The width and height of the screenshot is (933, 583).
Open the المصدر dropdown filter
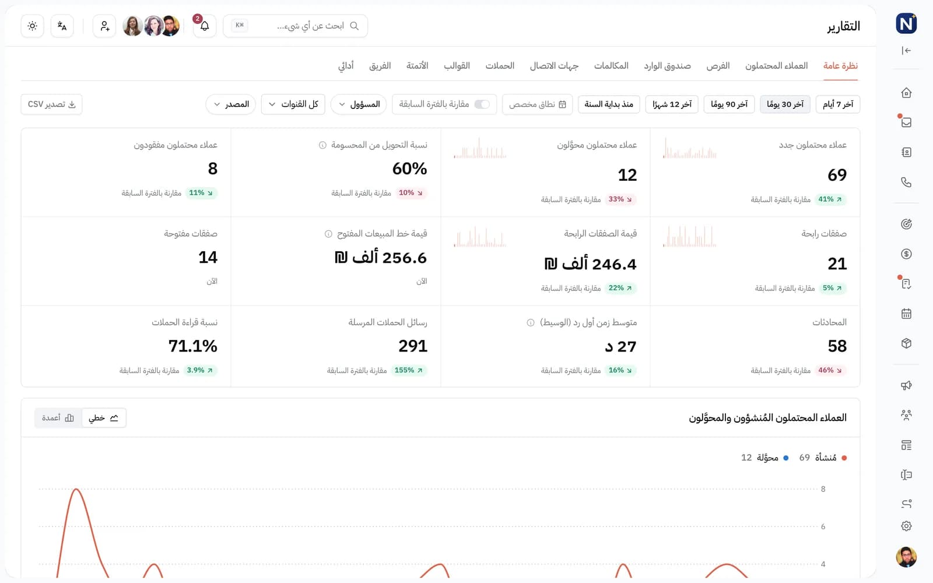pos(231,104)
